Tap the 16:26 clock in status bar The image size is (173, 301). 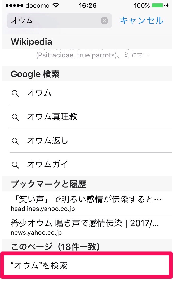click(87, 6)
